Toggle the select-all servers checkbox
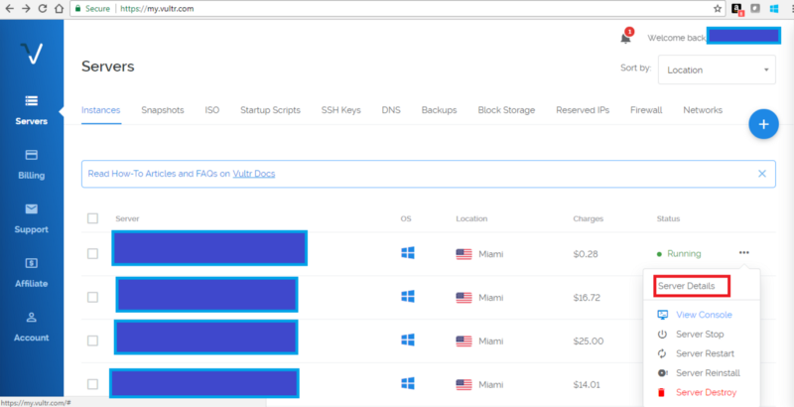This screenshot has height=407, width=794. [x=92, y=218]
